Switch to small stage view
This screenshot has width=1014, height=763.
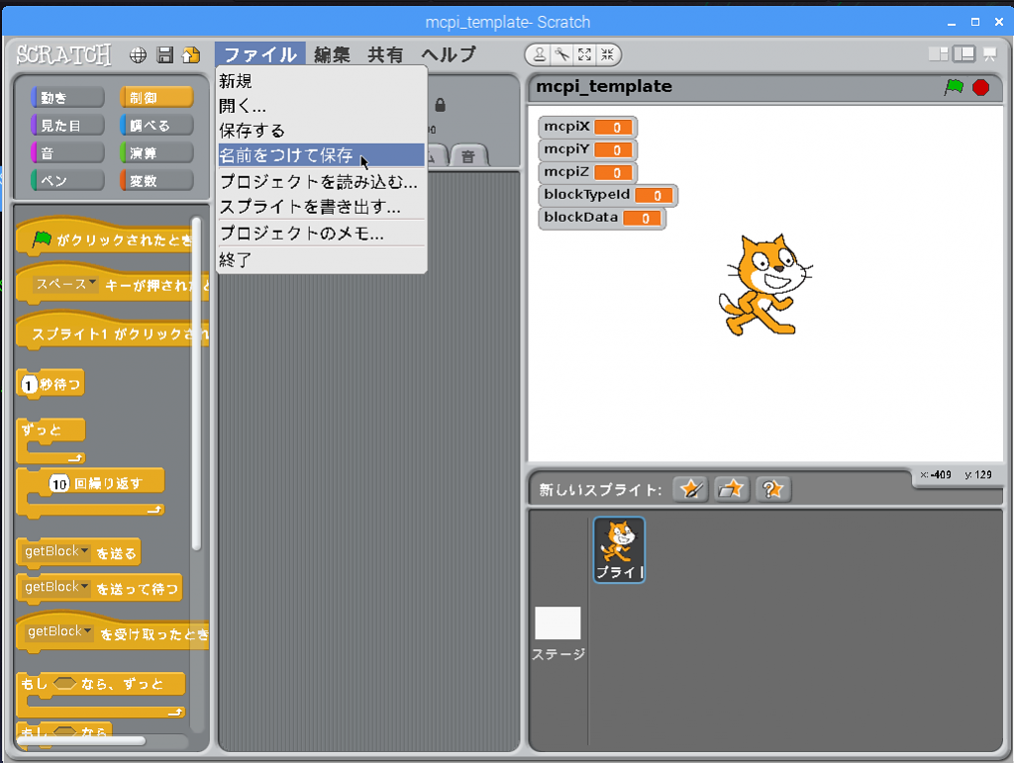click(x=939, y=54)
